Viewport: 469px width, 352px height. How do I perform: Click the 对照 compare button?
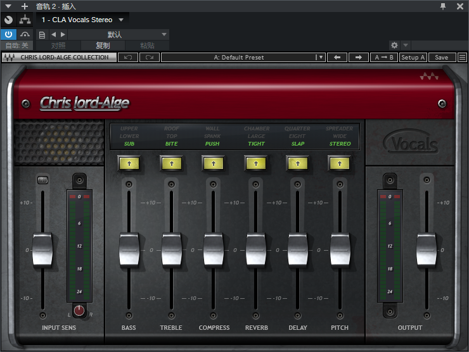pos(58,46)
